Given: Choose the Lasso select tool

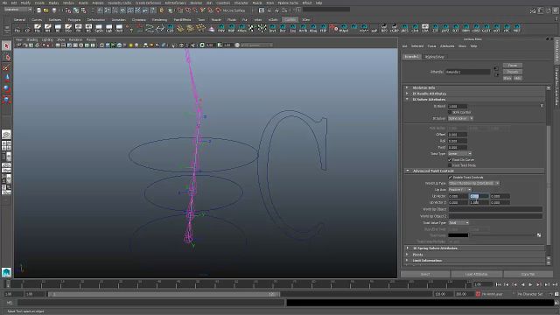Looking at the screenshot, I should pyautogui.click(x=6, y=57).
